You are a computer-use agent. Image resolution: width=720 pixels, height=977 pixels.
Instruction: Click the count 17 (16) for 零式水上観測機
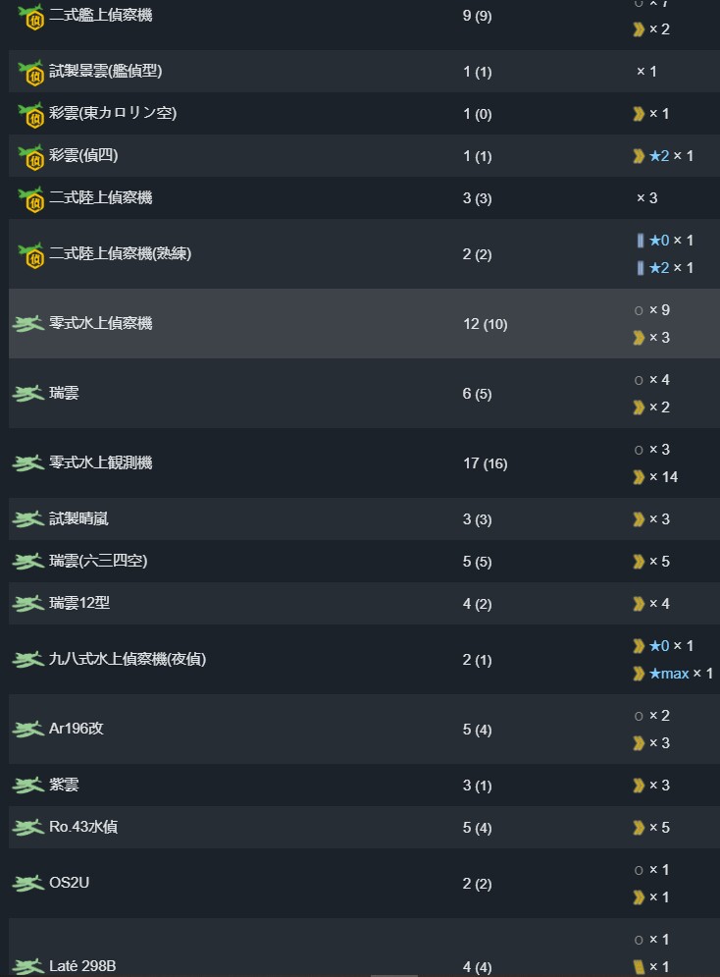coord(486,463)
